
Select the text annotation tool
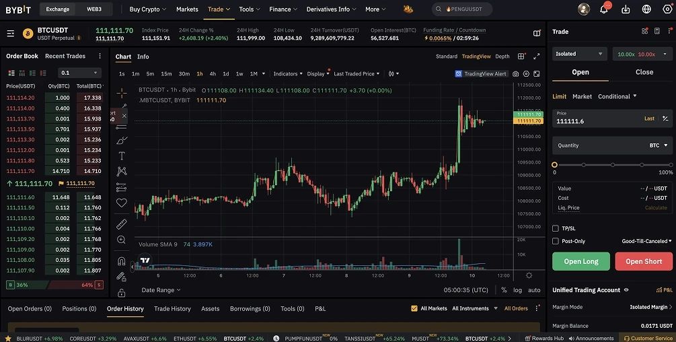click(x=121, y=156)
